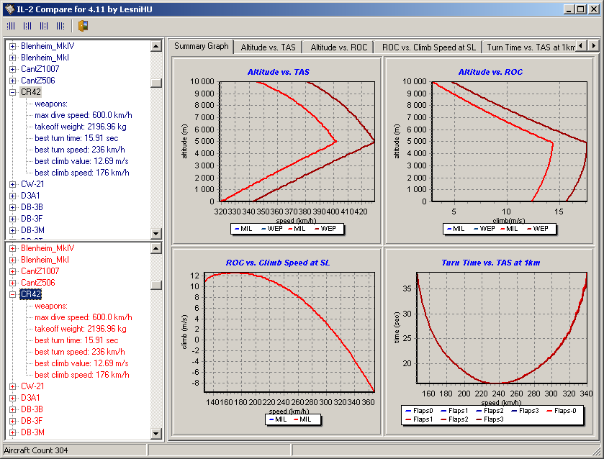Click the toolbar icon with dotted third bar
Image resolution: width=604 pixels, height=459 pixels.
click(44, 26)
